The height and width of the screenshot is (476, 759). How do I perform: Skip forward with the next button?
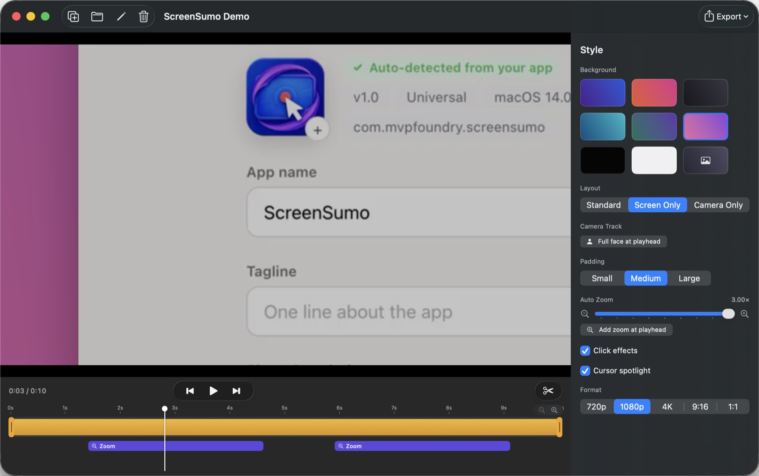(x=237, y=391)
